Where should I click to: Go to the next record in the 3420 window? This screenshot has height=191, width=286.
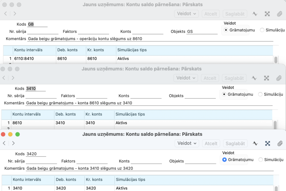[13, 143]
